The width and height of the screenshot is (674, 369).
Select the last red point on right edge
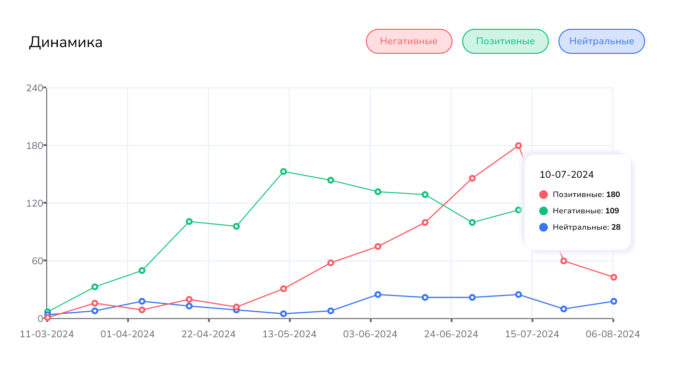[x=613, y=277]
